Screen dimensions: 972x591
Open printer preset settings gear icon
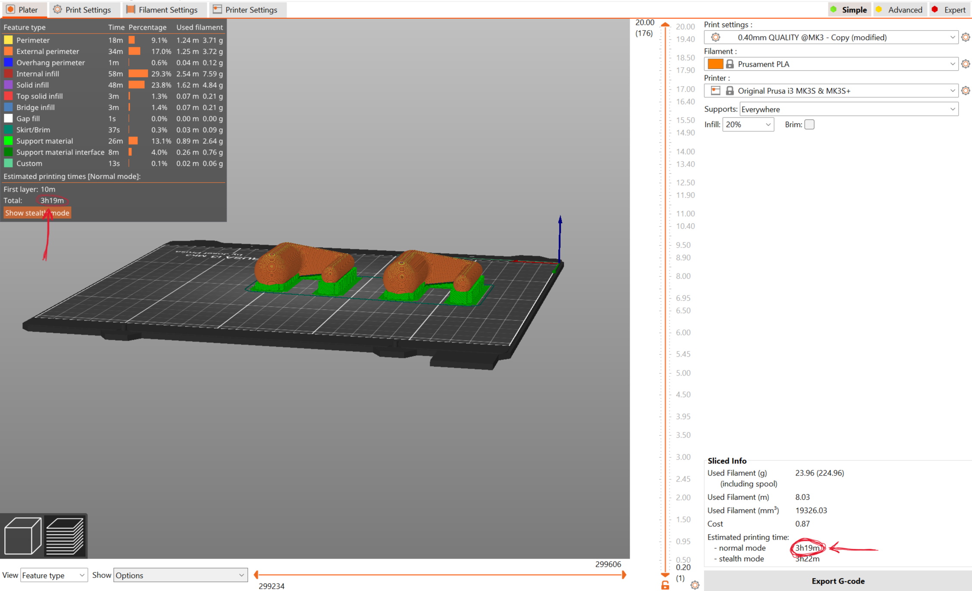[x=966, y=91]
